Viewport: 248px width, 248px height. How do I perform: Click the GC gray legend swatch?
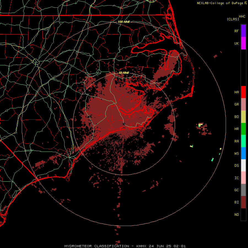point(243,190)
